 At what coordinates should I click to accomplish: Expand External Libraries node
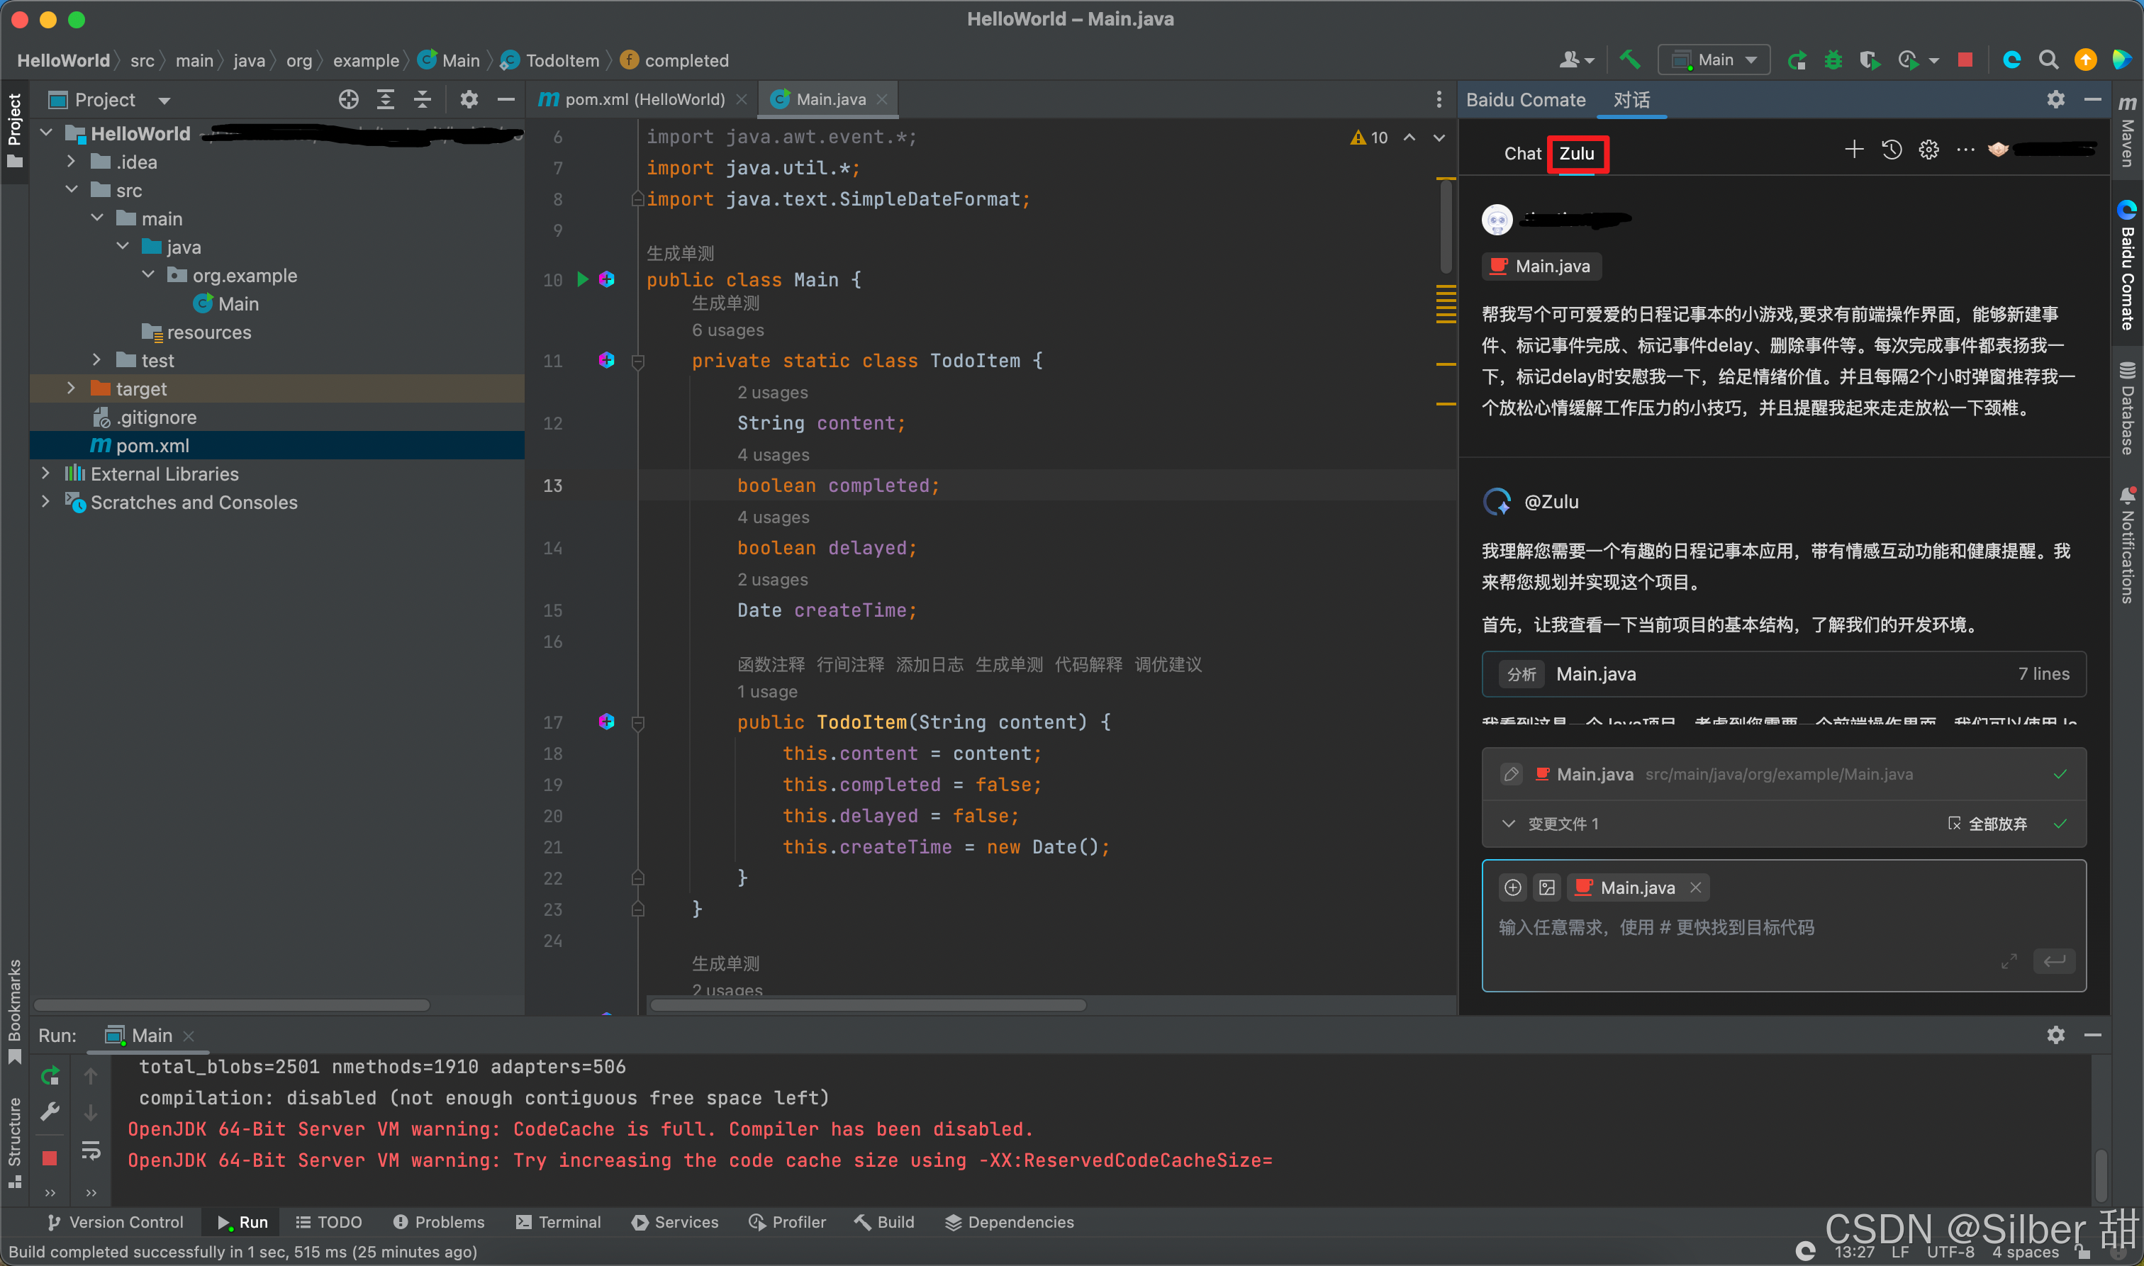click(46, 474)
